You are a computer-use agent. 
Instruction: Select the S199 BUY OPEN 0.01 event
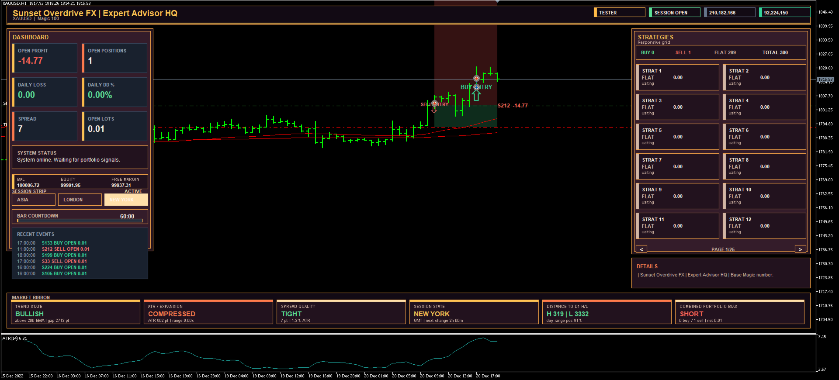pyautogui.click(x=64, y=255)
